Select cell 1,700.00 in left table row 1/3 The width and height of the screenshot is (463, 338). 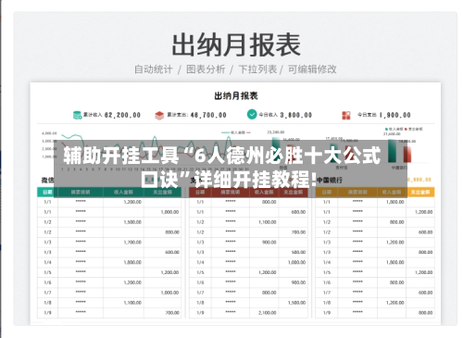[x=132, y=243]
